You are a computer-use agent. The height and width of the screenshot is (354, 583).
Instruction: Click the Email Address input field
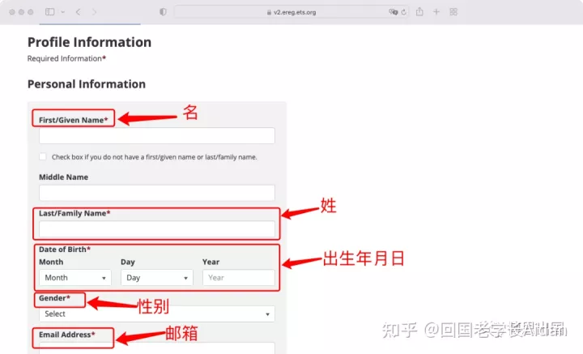(x=157, y=348)
